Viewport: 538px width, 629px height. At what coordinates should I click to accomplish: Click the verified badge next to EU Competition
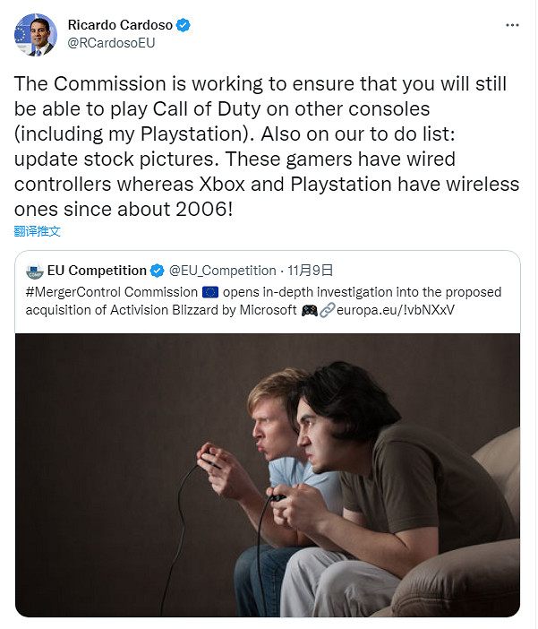click(x=157, y=271)
